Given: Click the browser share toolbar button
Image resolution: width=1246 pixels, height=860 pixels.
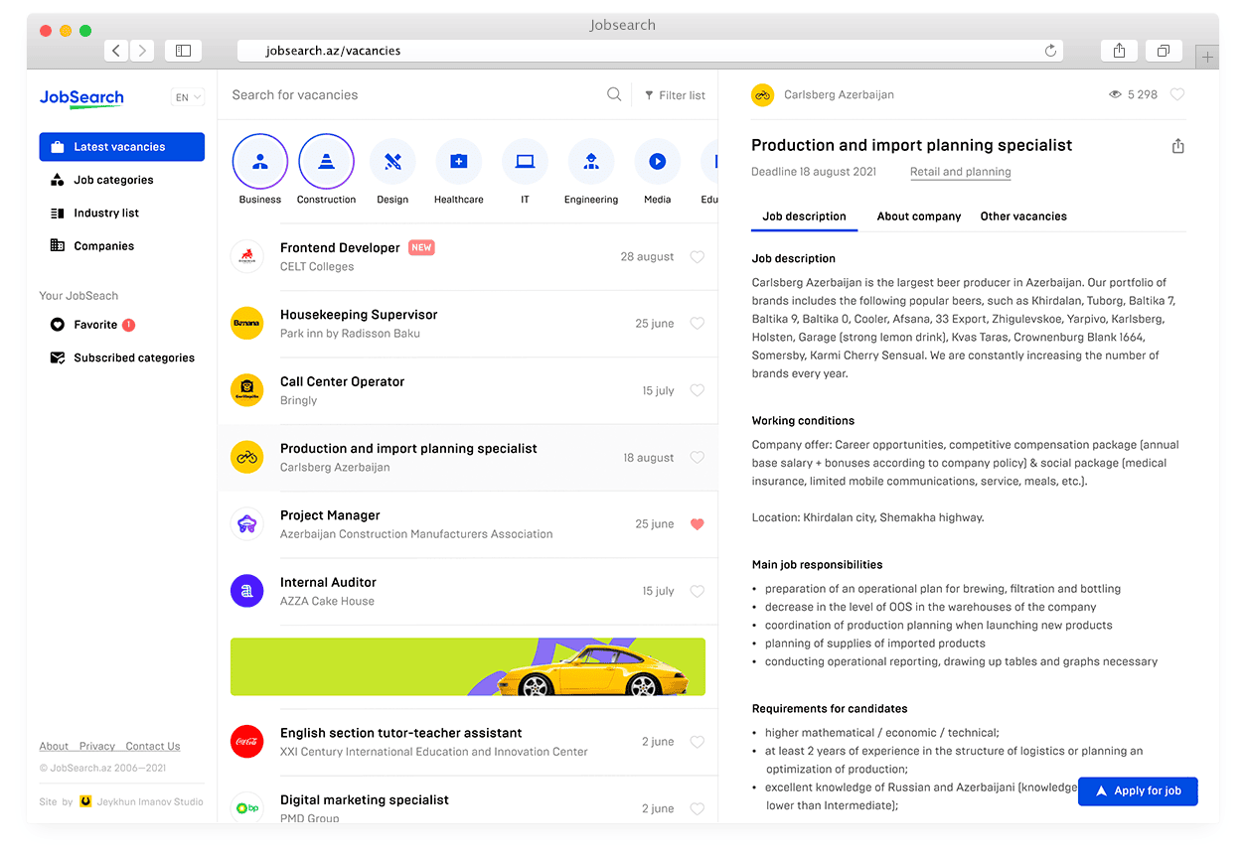Looking at the screenshot, I should pyautogui.click(x=1120, y=51).
